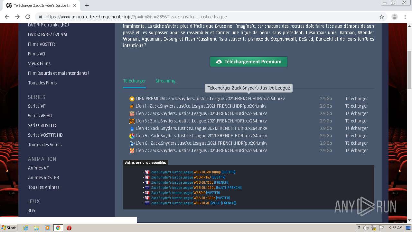Go back with browser back arrow
Image resolution: width=412 pixels, height=232 pixels.
pyautogui.click(x=7, y=17)
